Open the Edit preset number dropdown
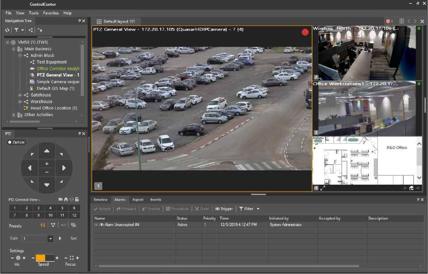Viewport: 428px width, 274px height. (x=50, y=239)
